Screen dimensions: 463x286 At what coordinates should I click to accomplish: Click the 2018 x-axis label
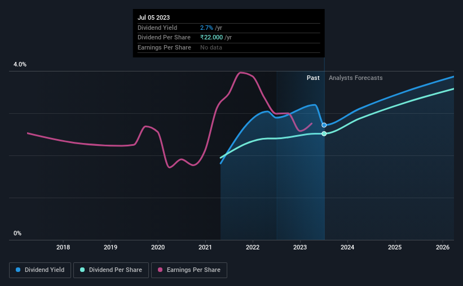point(63,247)
